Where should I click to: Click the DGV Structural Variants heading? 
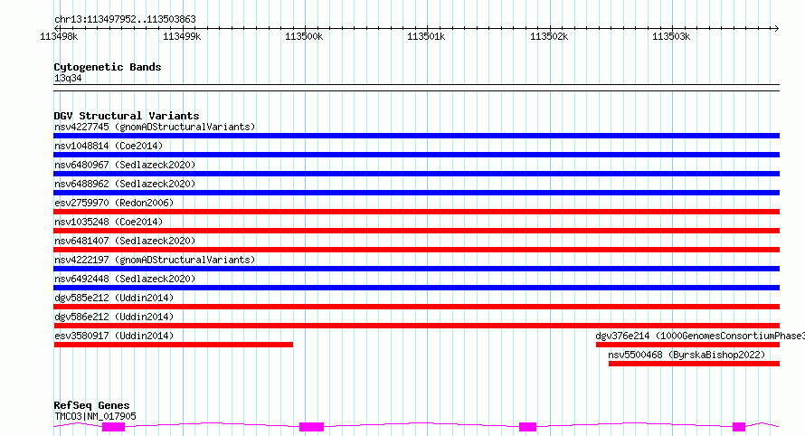tap(127, 116)
